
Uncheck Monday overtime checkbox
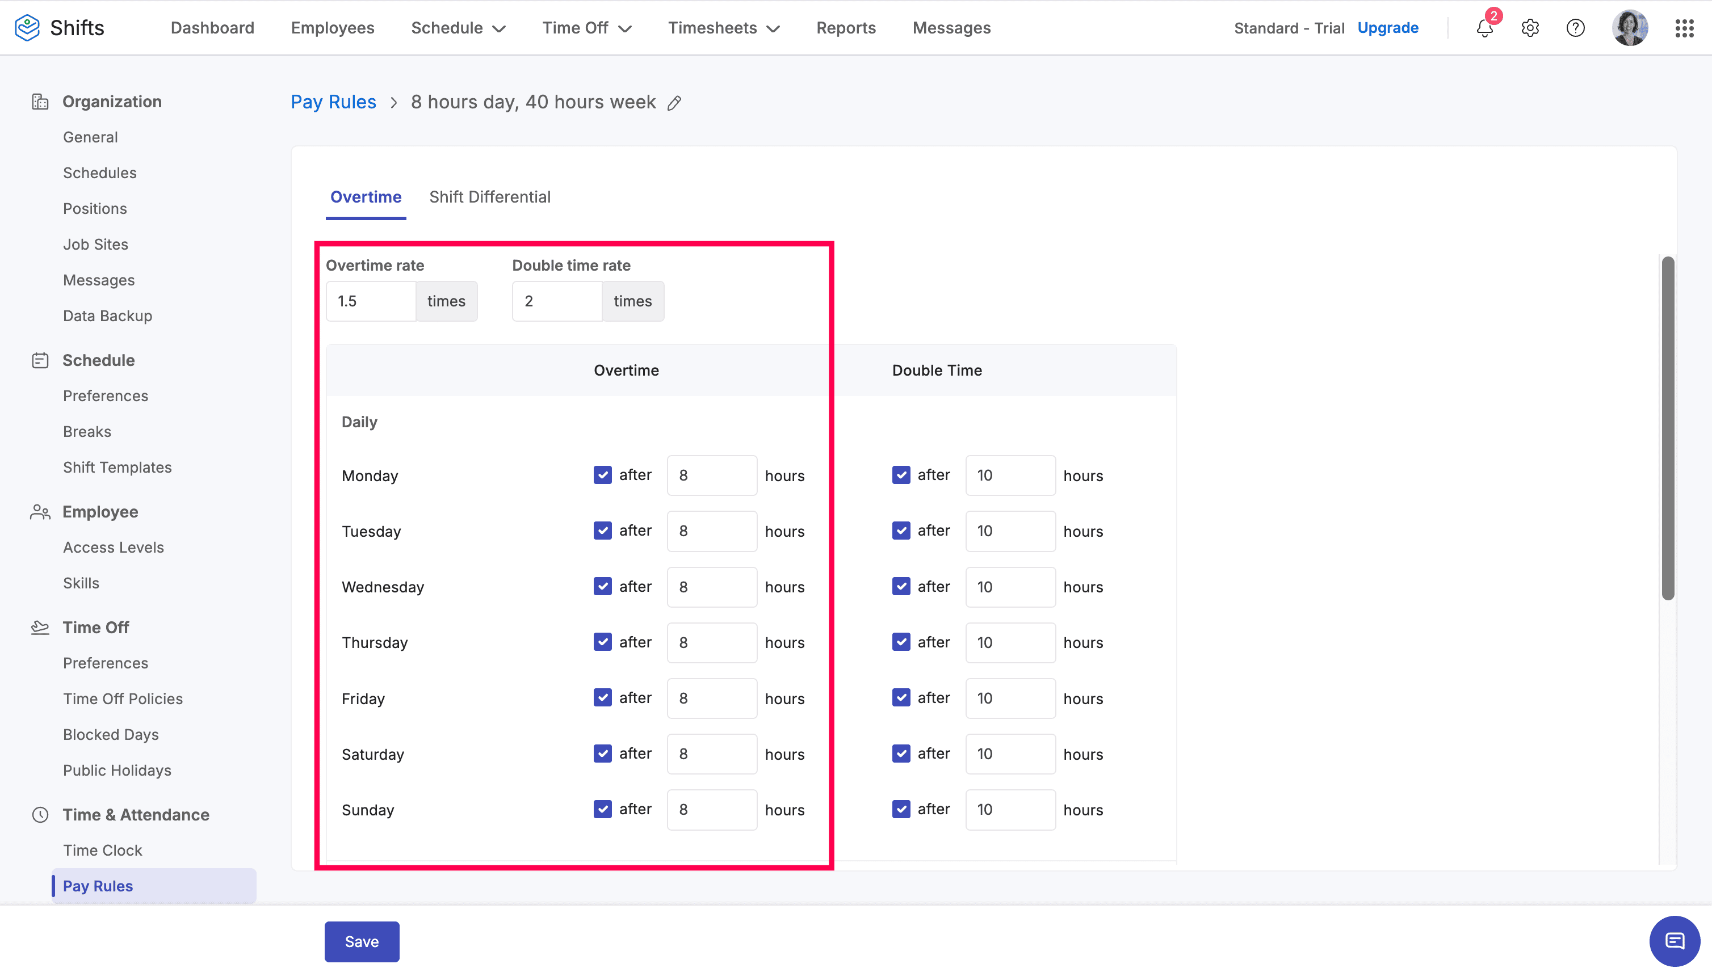603,475
